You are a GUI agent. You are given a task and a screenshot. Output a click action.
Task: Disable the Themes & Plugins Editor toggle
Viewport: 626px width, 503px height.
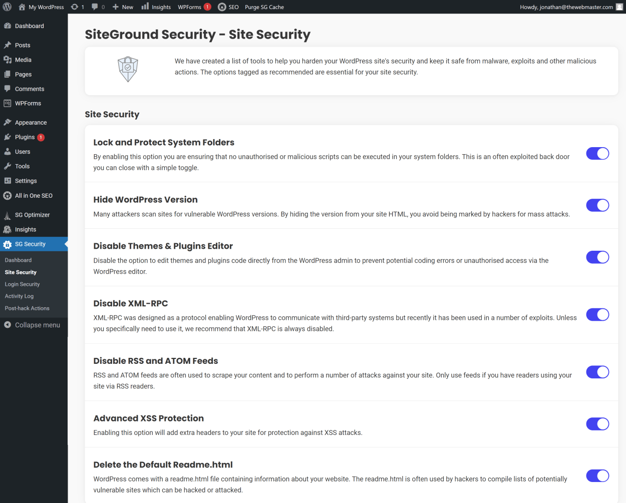597,257
